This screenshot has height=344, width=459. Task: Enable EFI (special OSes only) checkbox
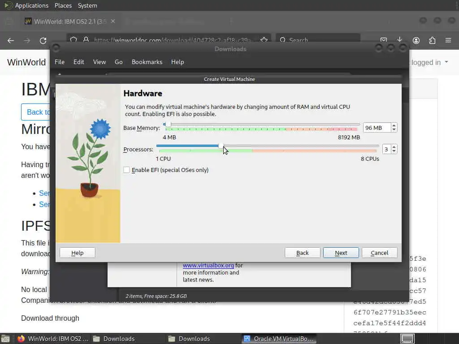(x=126, y=170)
